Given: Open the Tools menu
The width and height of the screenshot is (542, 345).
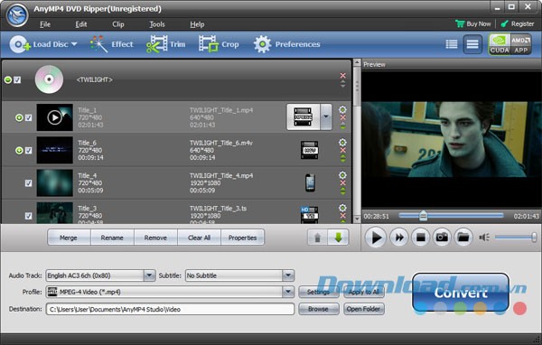Looking at the screenshot, I should 157,24.
